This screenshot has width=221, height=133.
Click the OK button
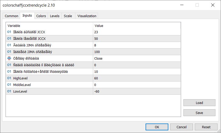pos(157,127)
